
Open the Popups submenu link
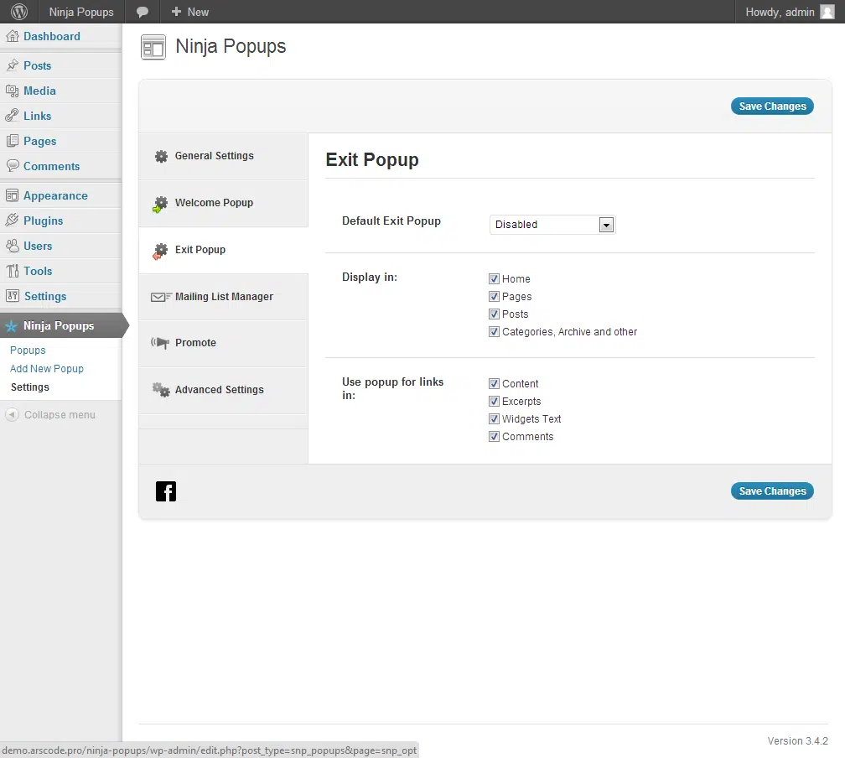[28, 350]
